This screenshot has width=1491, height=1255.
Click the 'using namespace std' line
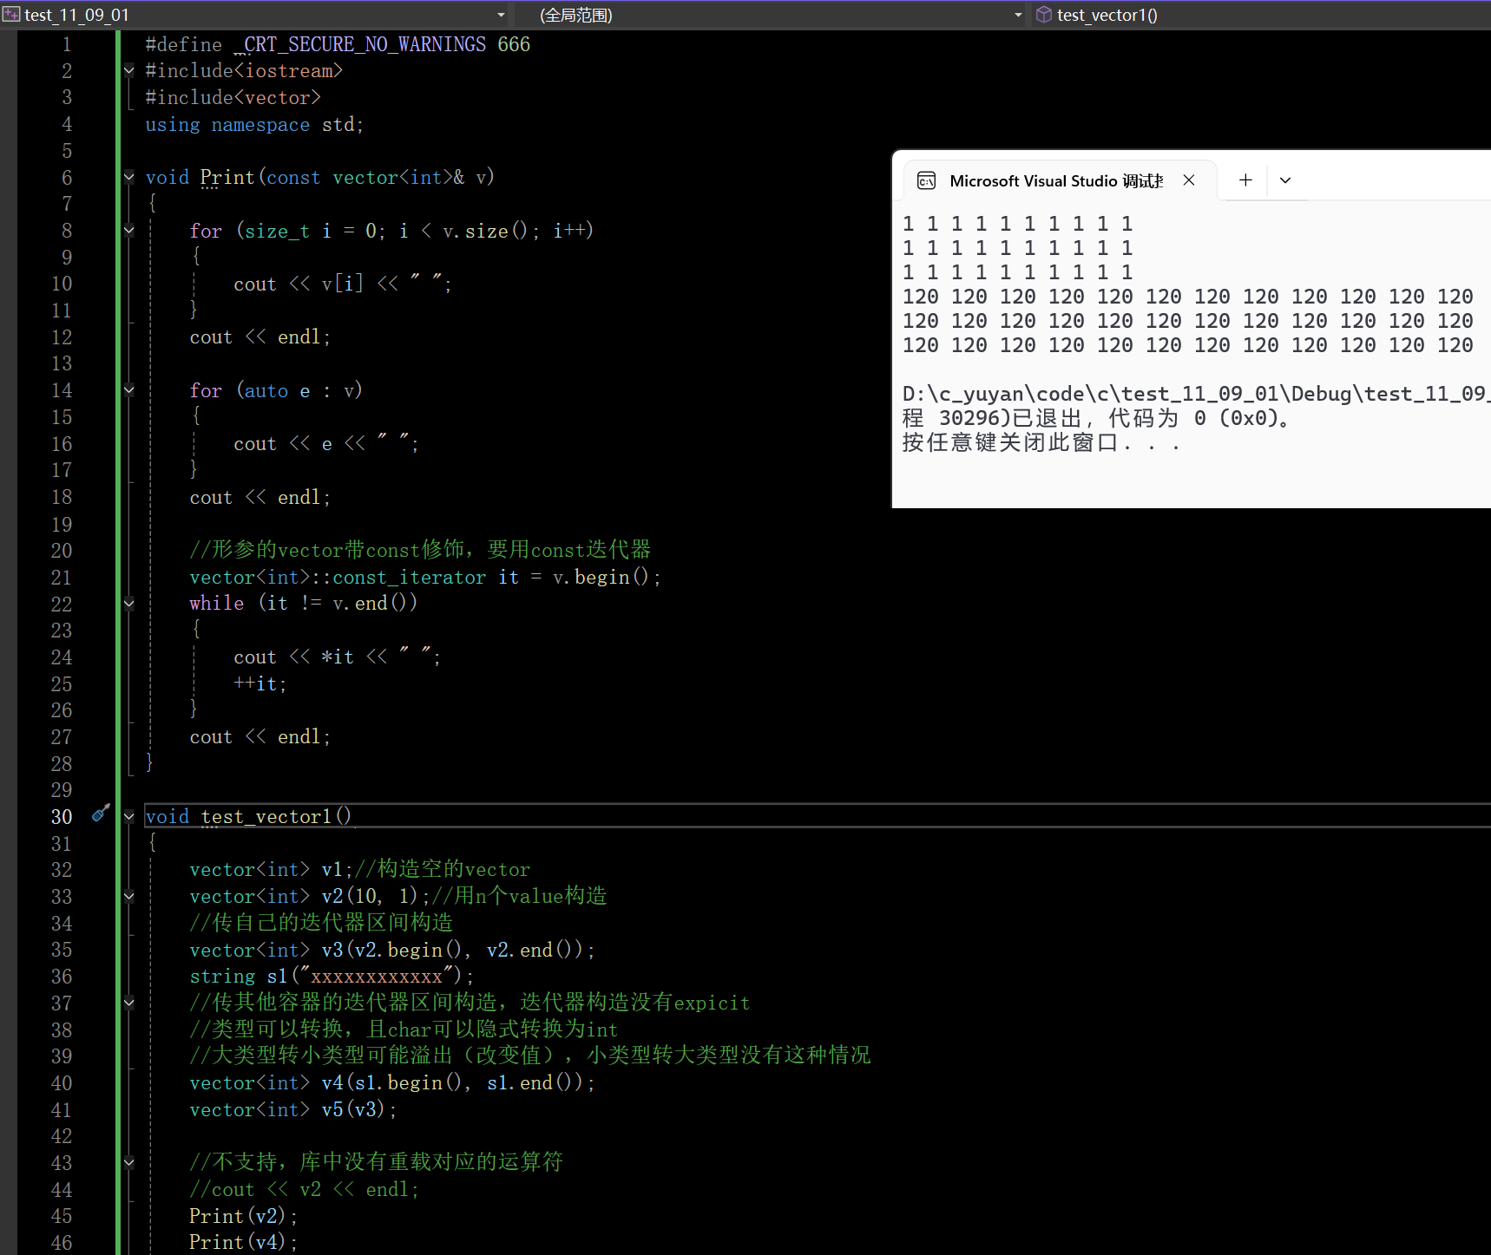[x=254, y=125]
